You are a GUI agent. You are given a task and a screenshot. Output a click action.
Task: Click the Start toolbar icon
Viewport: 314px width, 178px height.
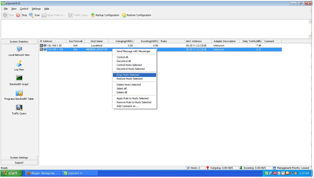coord(5,15)
